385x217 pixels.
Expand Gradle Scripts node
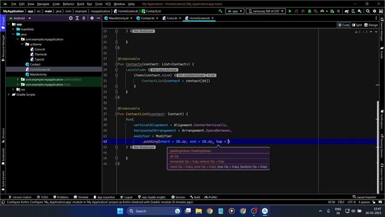coord(9,95)
